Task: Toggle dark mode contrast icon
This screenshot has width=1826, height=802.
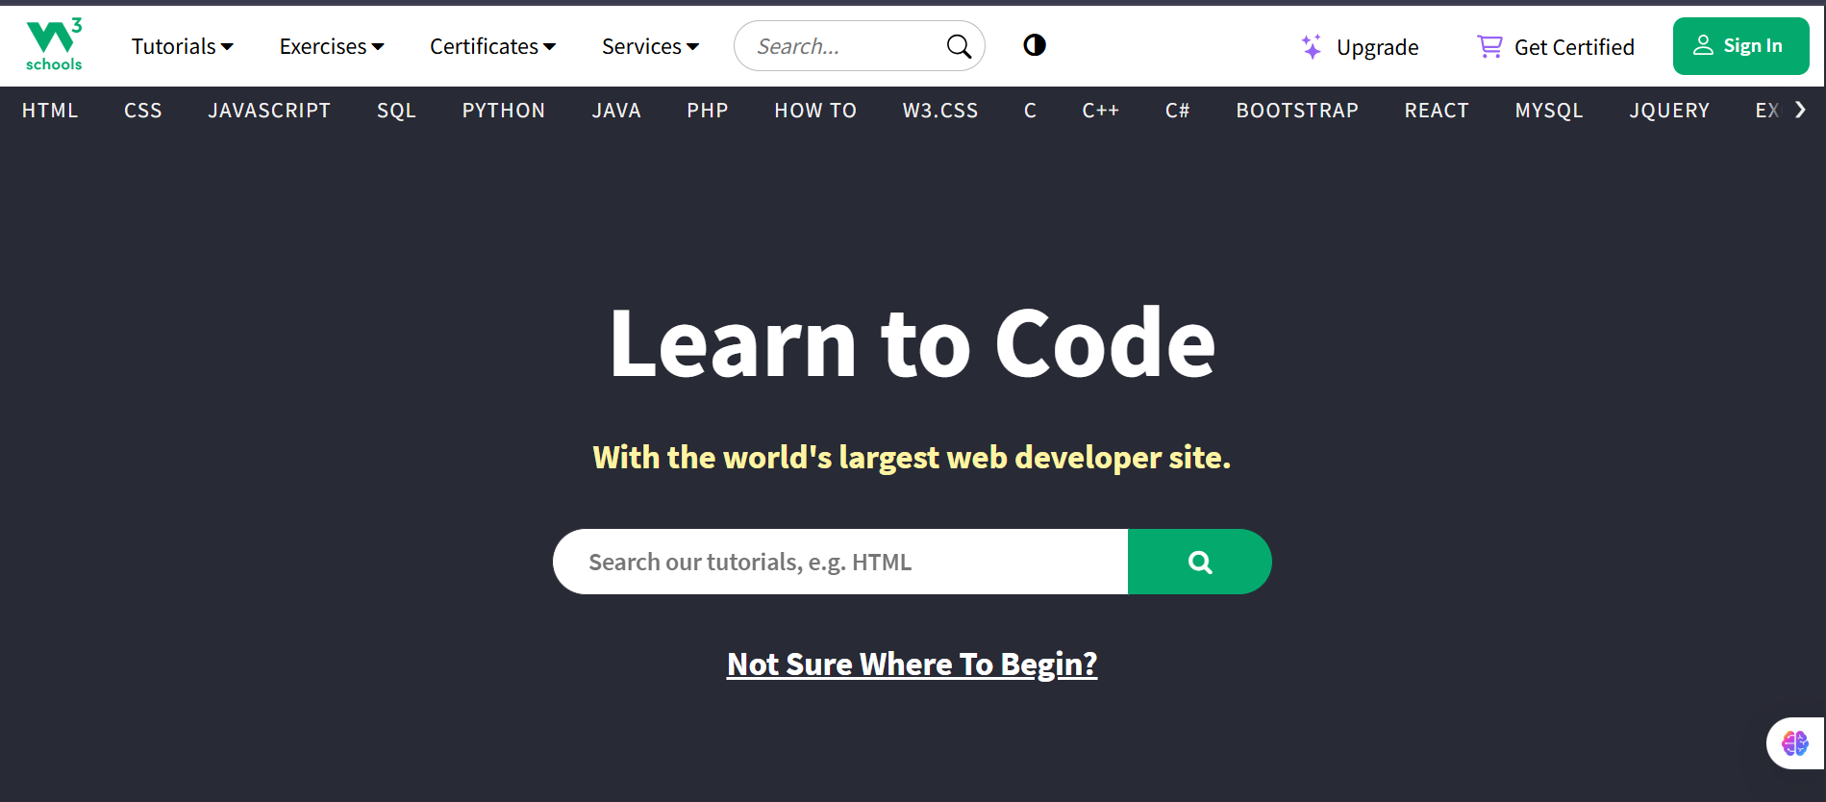Action: 1035,45
